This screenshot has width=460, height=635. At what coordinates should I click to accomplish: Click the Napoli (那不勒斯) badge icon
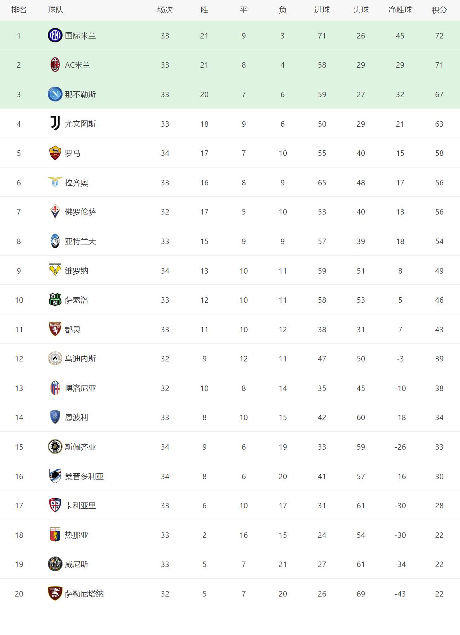[55, 94]
